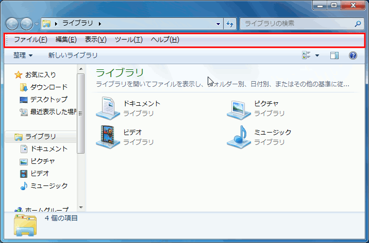Viewport: 369px width, 243px height.
Task: Select ダウンロード in the favorites sidebar
Action: pyautogui.click(x=48, y=87)
